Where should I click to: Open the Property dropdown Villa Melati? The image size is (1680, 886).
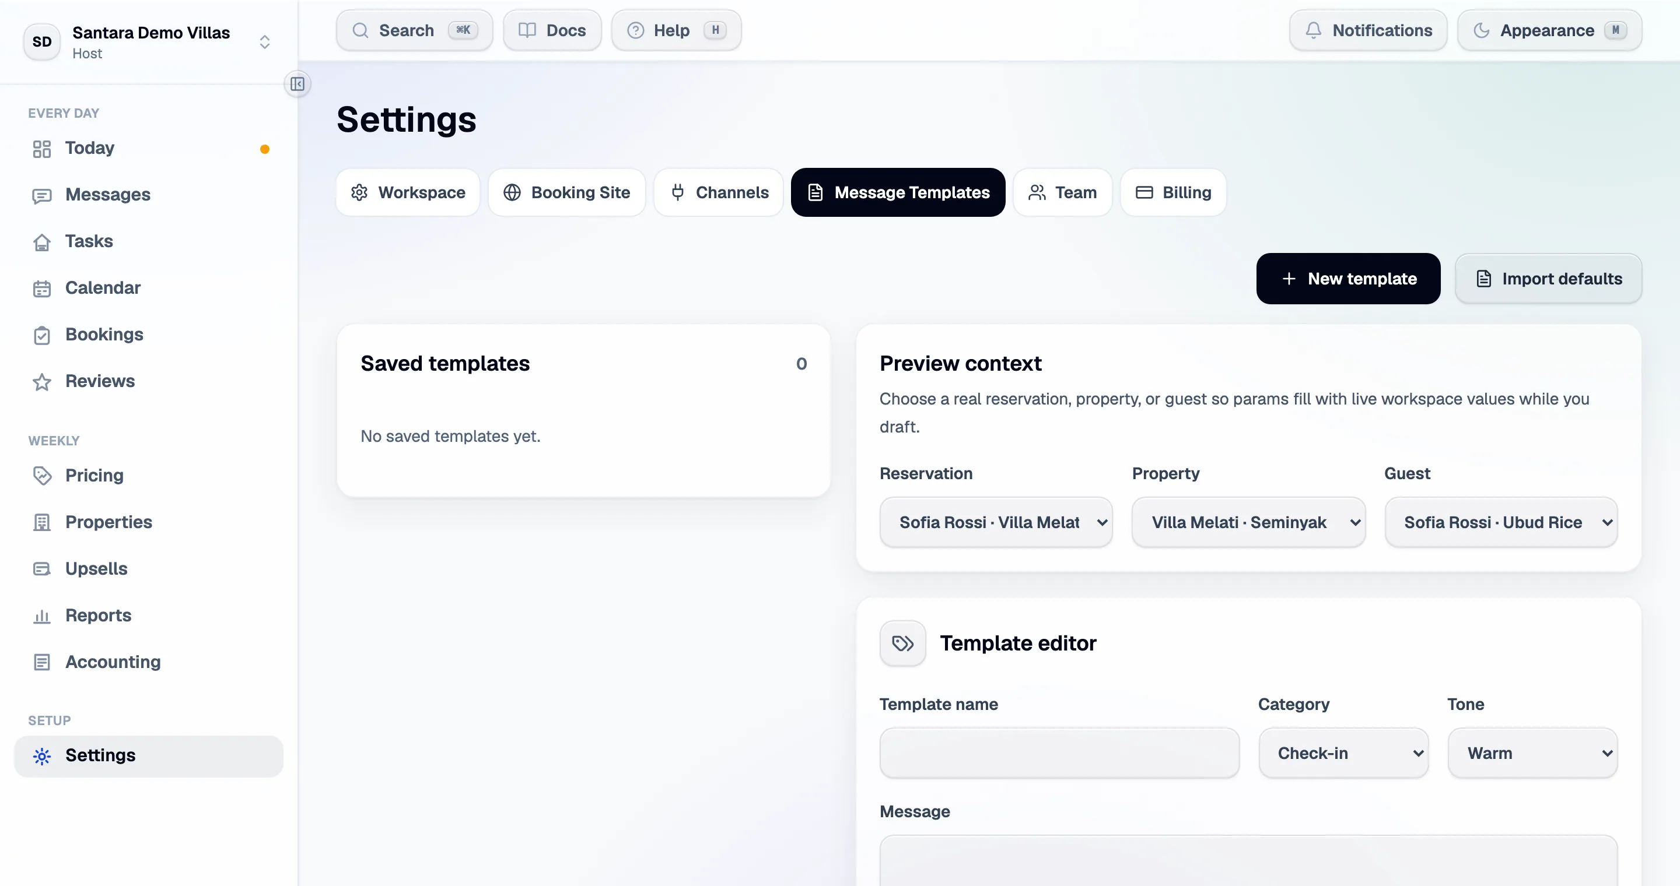click(x=1248, y=522)
